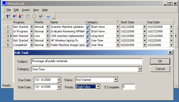Lower task priority with down arrow icon

(21, 16)
